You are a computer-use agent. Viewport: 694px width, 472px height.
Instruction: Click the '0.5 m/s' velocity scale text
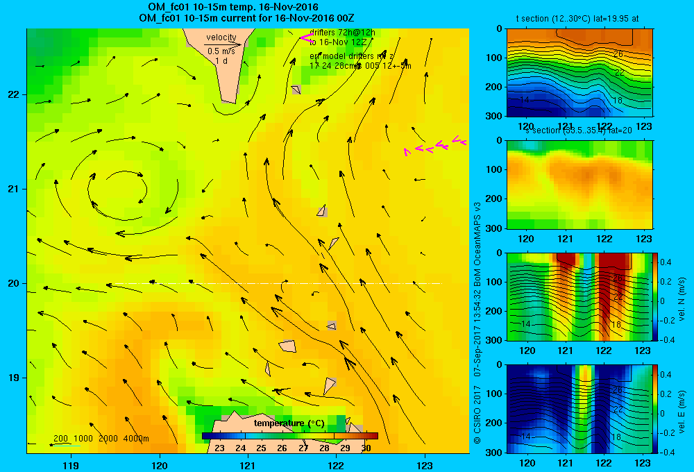click(221, 51)
